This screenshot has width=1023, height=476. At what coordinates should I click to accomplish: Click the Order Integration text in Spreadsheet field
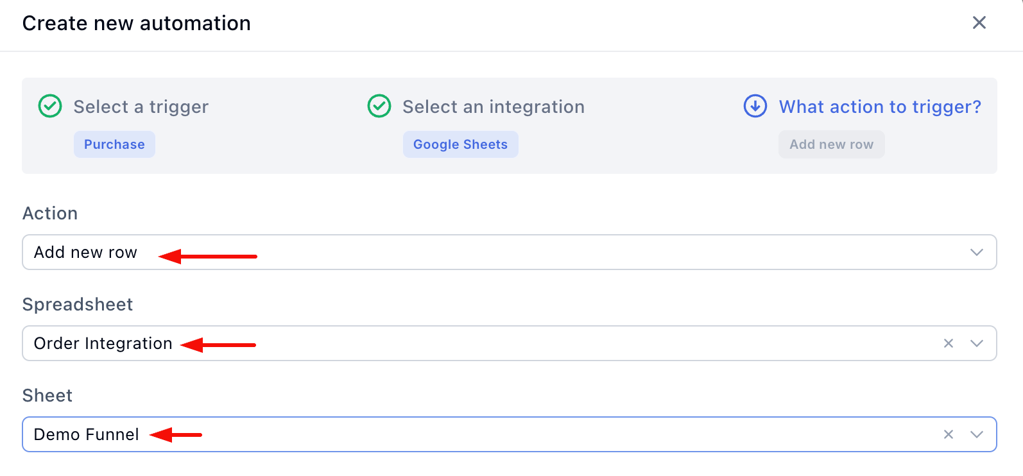pyautogui.click(x=103, y=344)
